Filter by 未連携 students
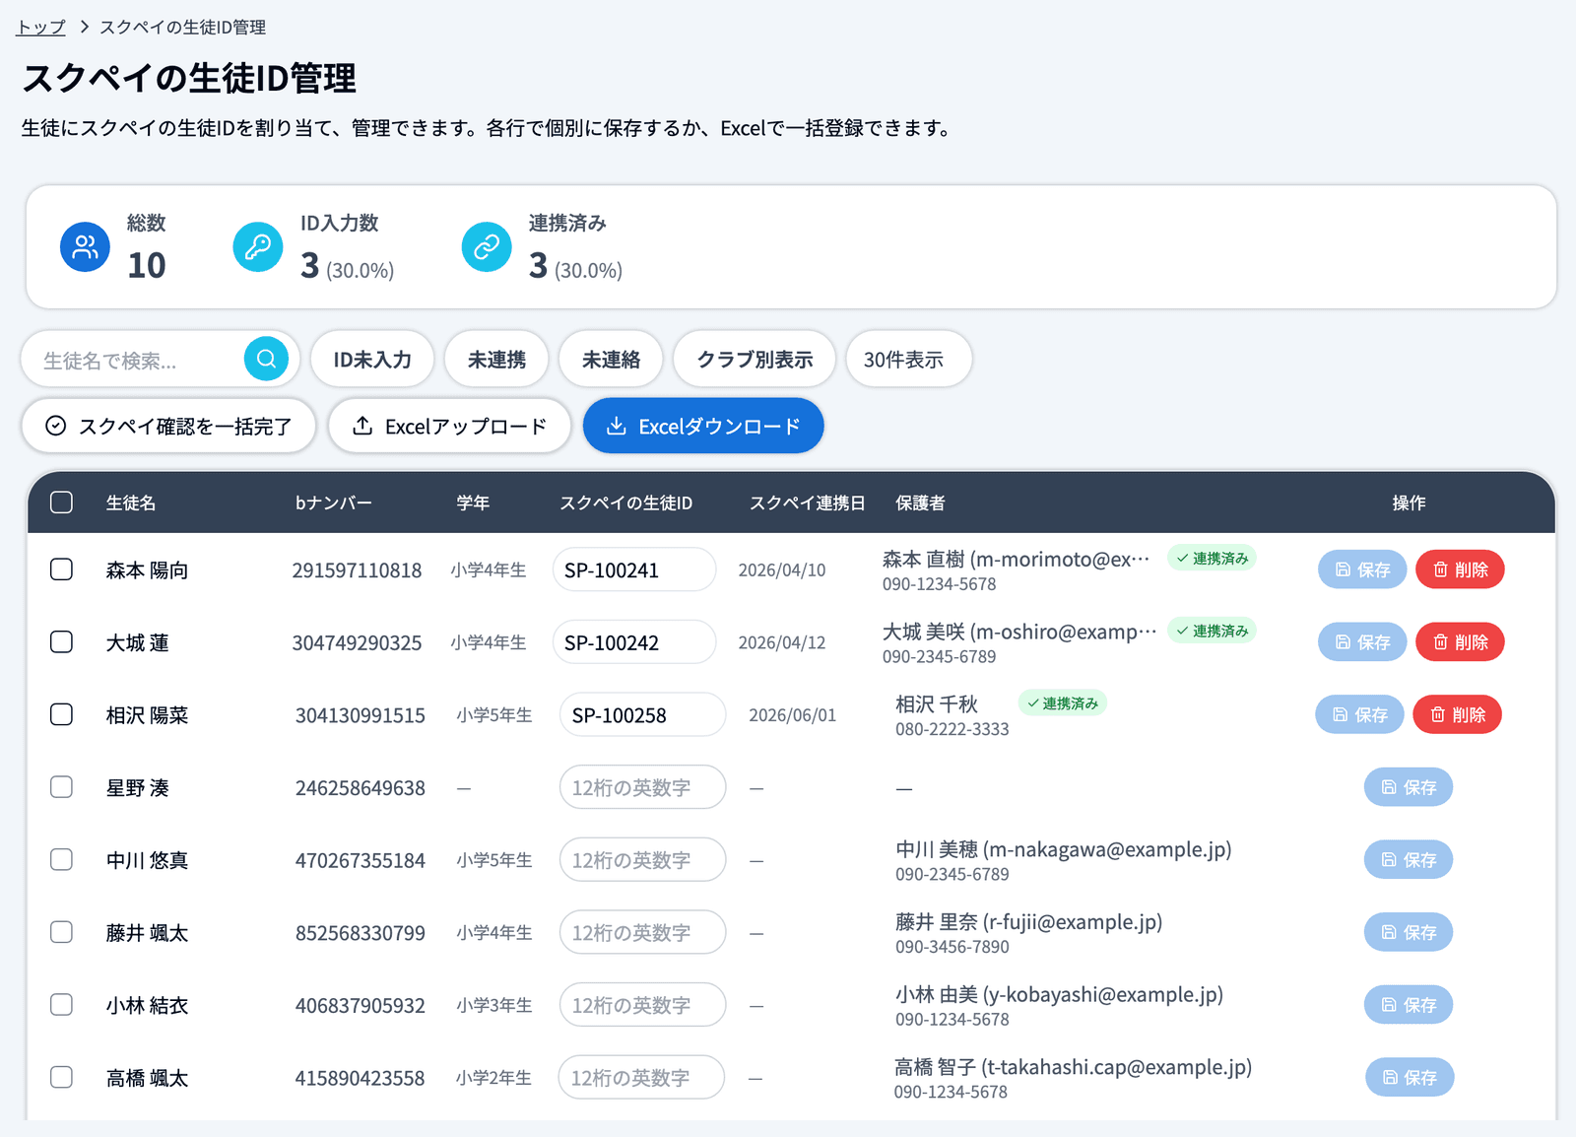Image resolution: width=1576 pixels, height=1137 pixels. click(x=496, y=359)
